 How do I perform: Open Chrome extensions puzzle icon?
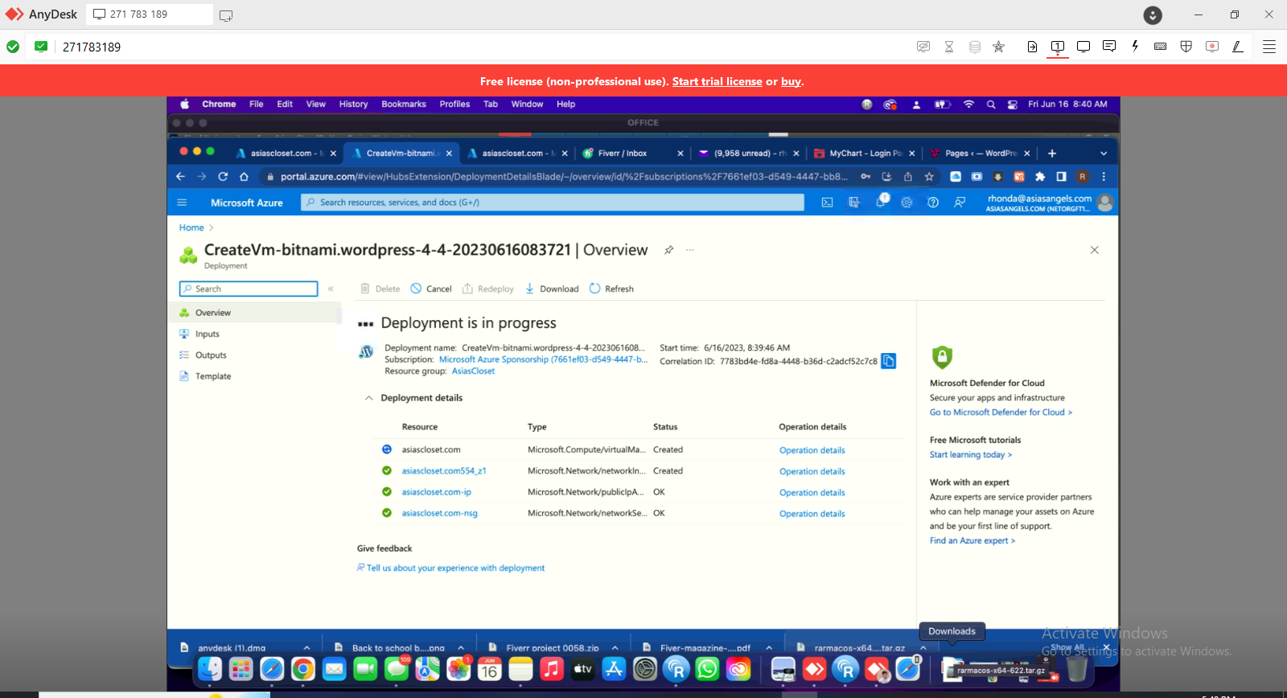click(x=1040, y=176)
